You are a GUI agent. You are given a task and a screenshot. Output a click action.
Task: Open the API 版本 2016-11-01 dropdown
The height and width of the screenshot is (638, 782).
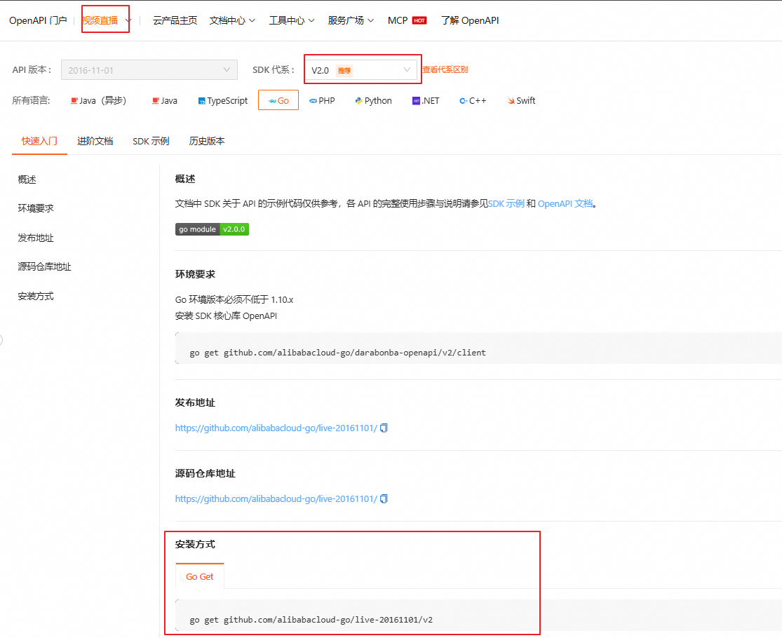pos(149,70)
